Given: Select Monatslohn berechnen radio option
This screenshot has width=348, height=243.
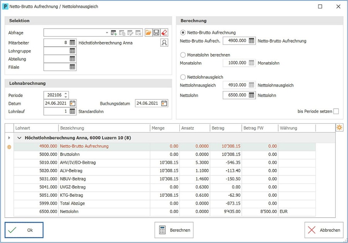Looking at the screenshot, I should (x=183, y=55).
